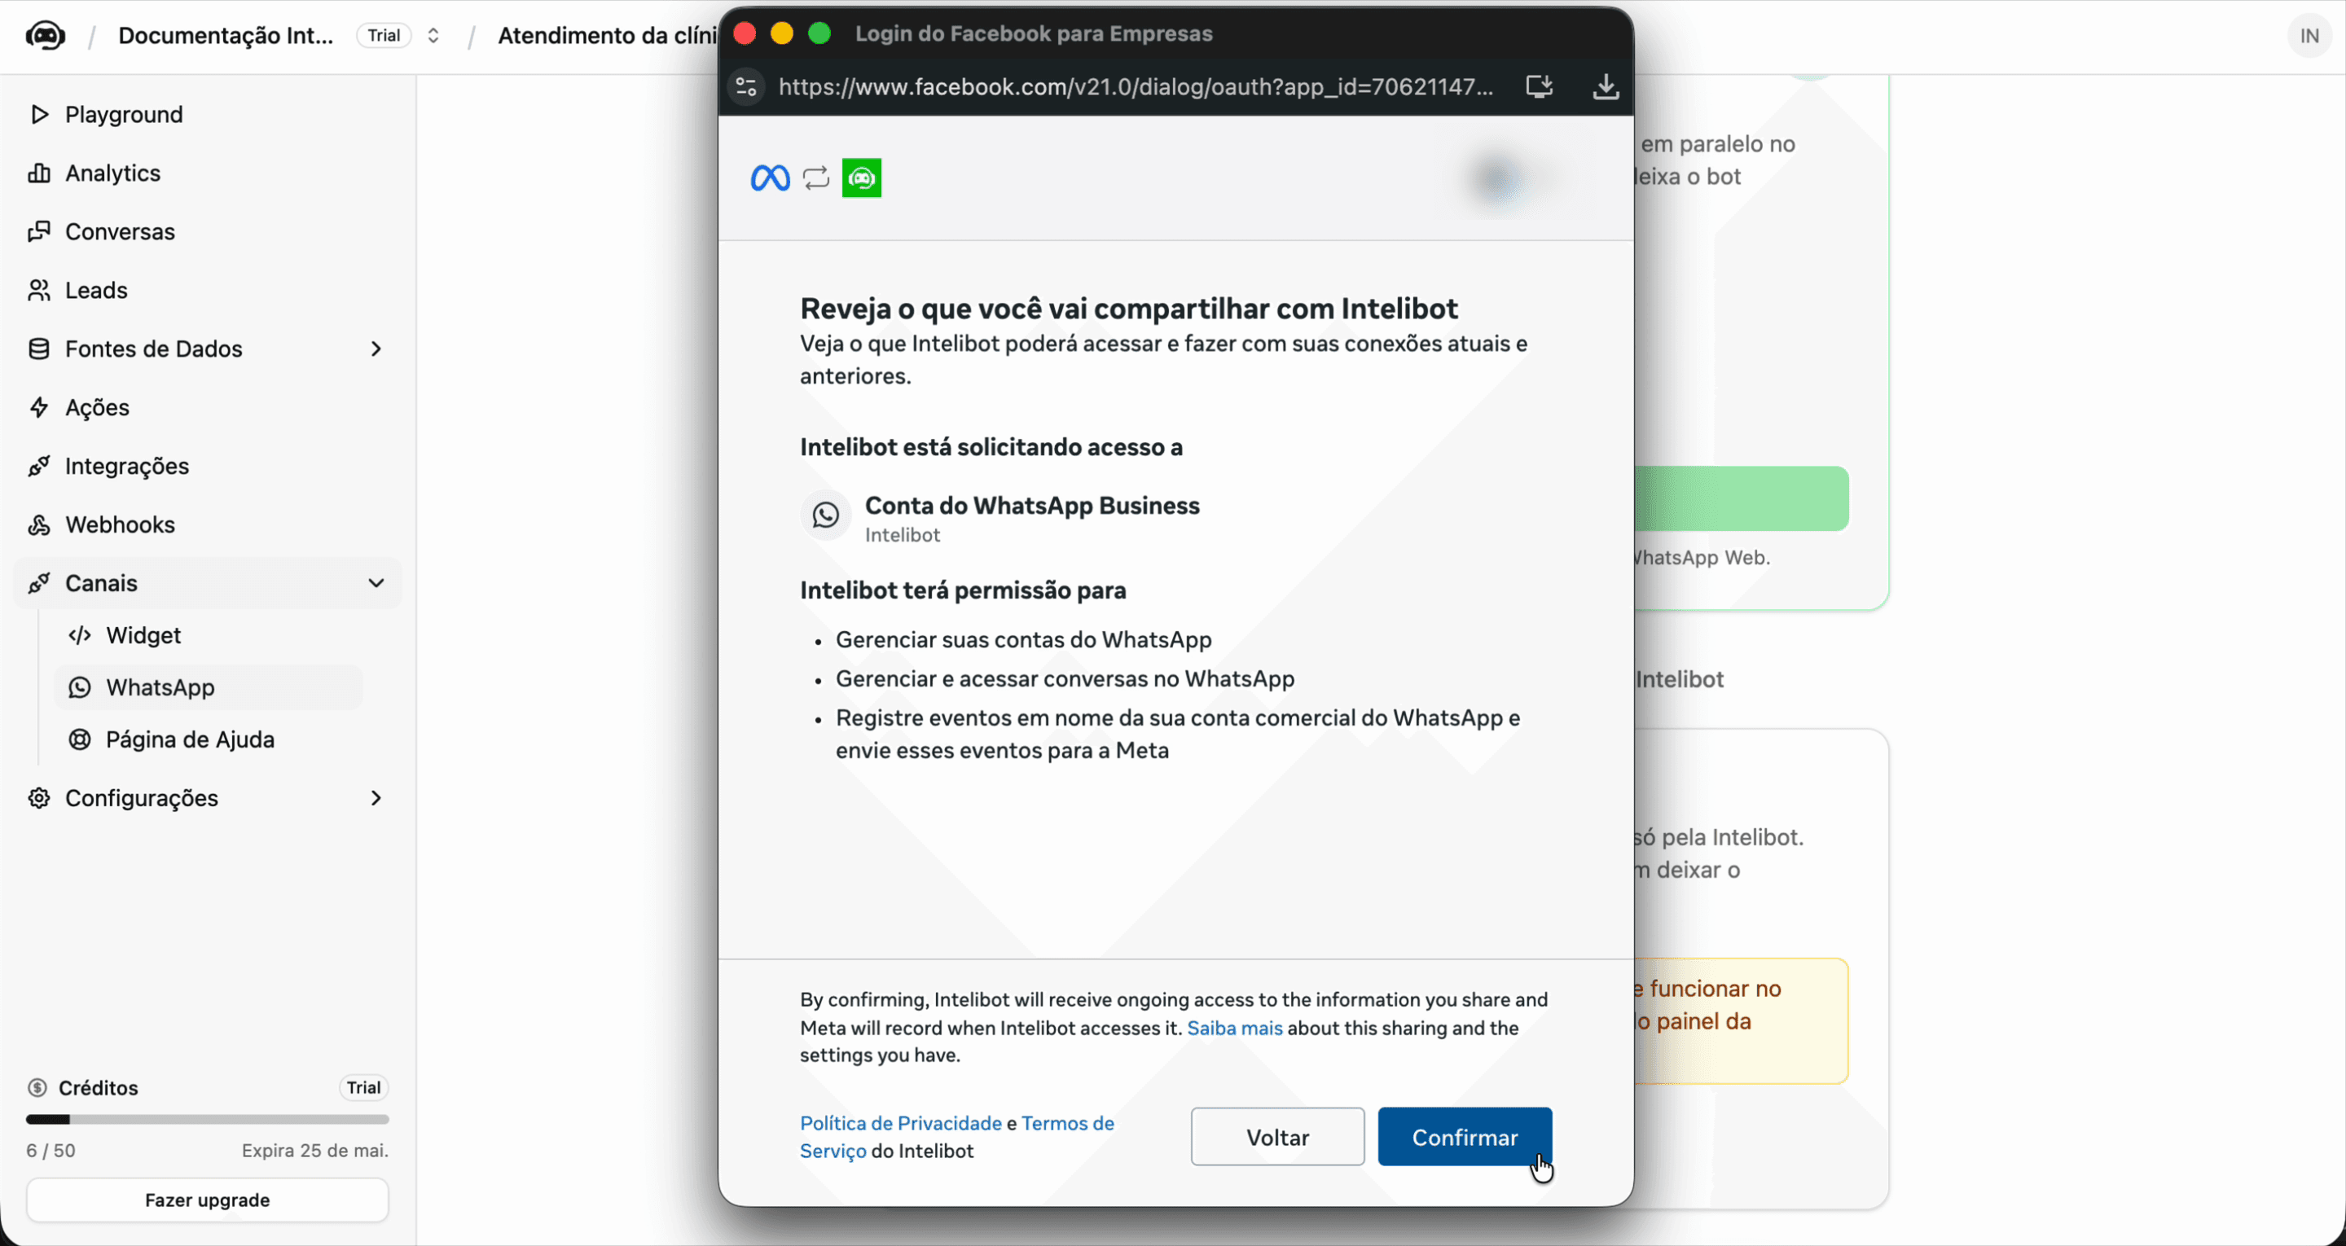Open Analytics from the sidebar
The image size is (2346, 1246).
coord(208,173)
